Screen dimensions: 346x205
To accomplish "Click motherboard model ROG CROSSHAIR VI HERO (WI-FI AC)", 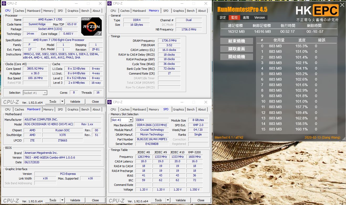I will (49, 124).
